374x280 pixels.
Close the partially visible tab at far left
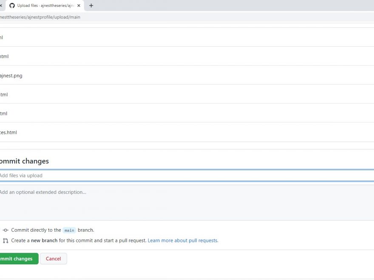point(1,6)
